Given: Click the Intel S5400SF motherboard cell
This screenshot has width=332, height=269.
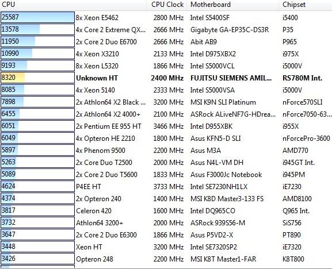Looking at the screenshot, I should tap(209, 18).
